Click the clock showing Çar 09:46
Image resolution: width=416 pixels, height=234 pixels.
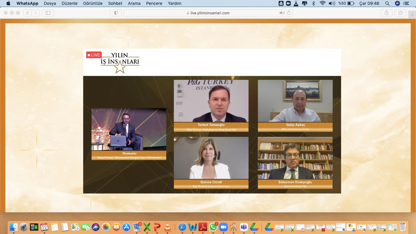coord(369,3)
